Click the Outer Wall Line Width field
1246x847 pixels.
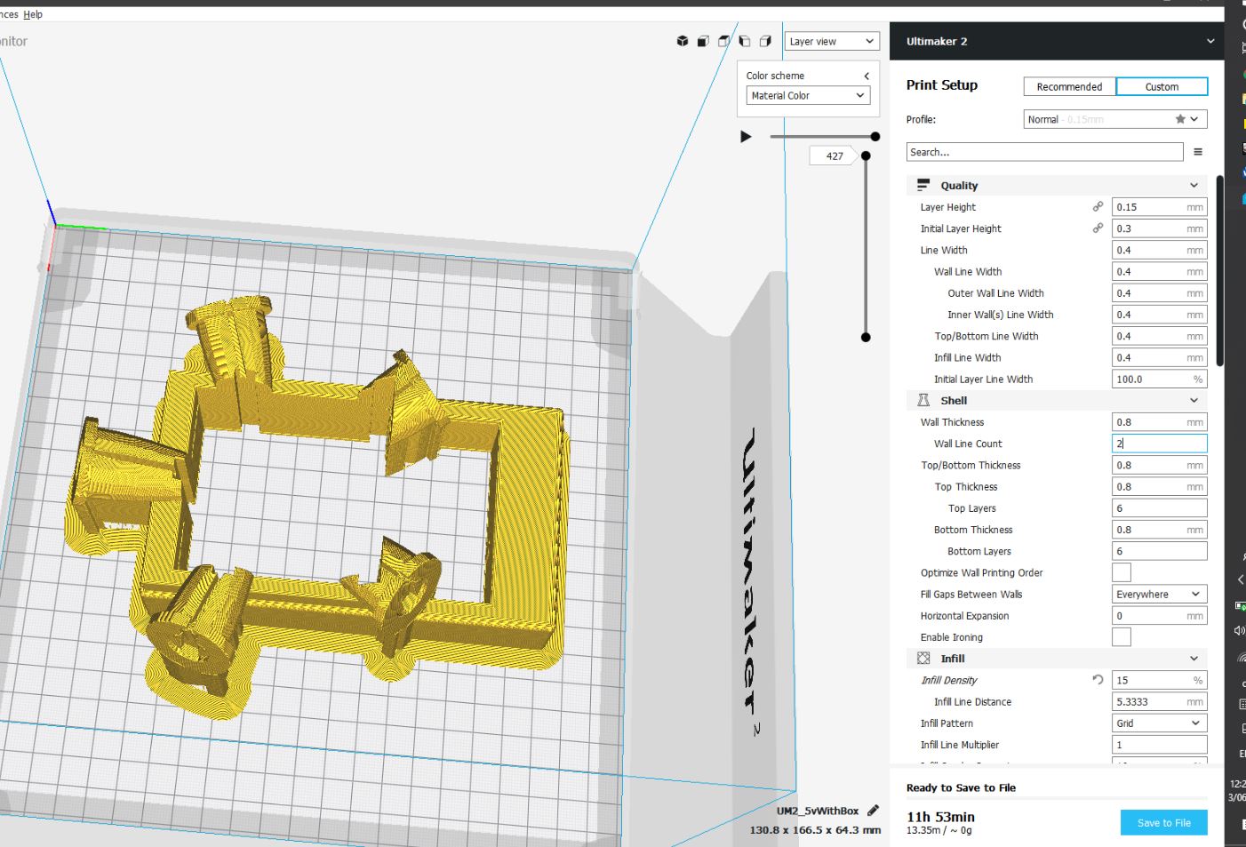[1159, 293]
